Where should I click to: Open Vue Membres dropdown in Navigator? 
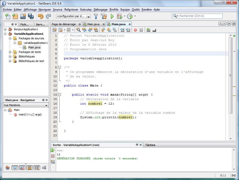point(26,105)
